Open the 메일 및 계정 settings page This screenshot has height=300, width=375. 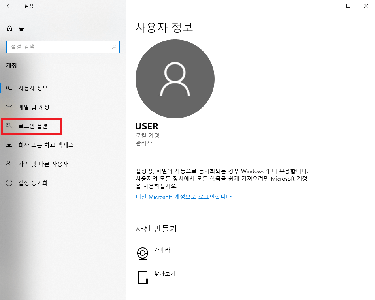click(34, 107)
